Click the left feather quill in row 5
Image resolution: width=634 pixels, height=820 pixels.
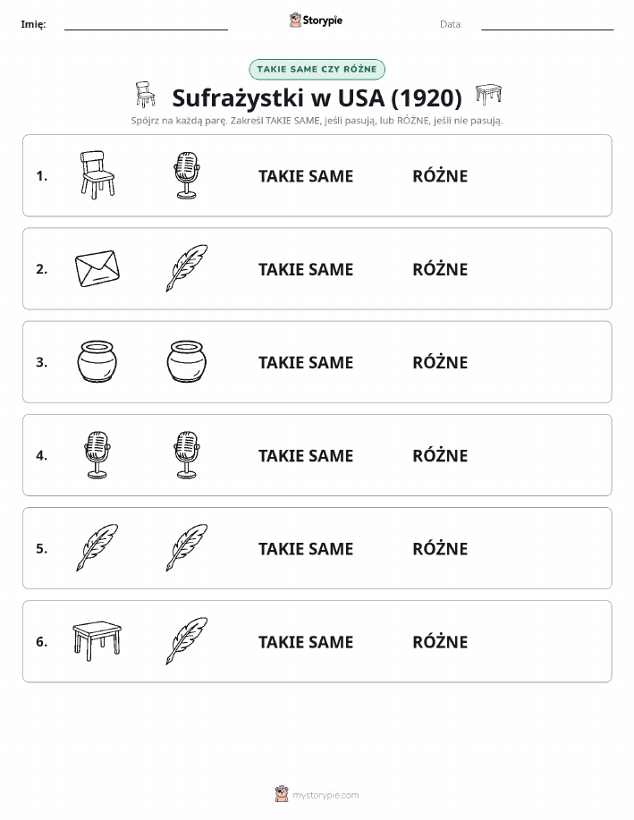pos(97,547)
